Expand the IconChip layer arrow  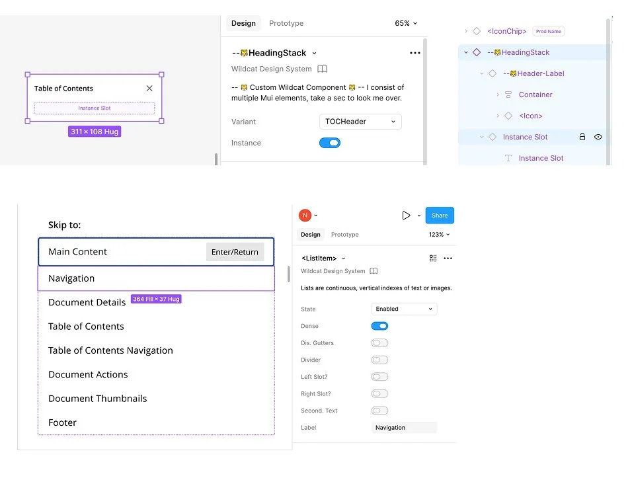pyautogui.click(x=466, y=31)
